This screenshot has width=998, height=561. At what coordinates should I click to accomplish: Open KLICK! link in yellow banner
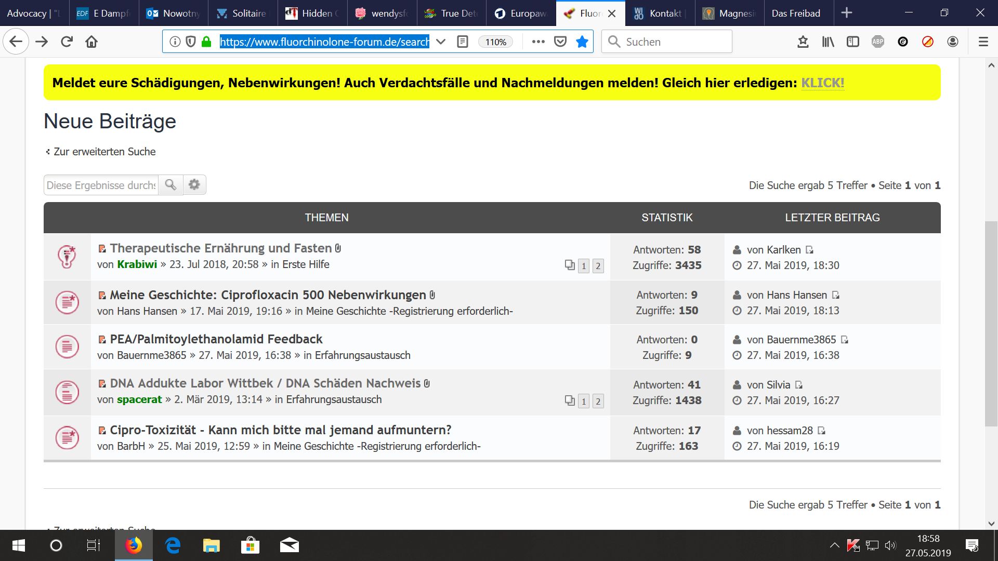tap(822, 83)
